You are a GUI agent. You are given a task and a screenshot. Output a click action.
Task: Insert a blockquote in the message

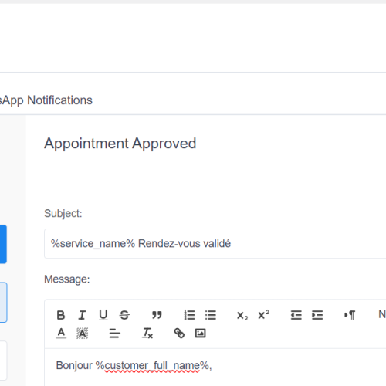tap(157, 315)
